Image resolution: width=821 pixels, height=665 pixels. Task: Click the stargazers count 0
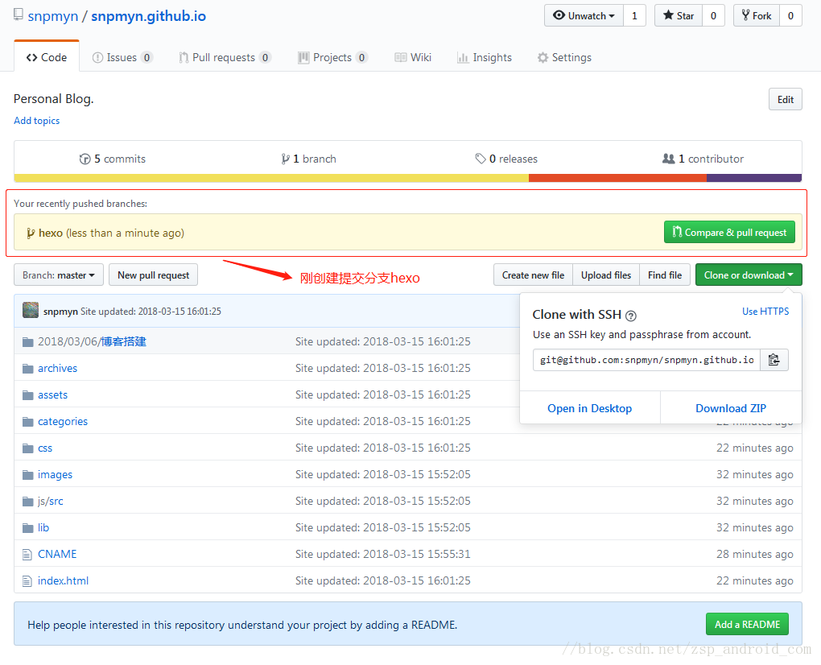713,16
